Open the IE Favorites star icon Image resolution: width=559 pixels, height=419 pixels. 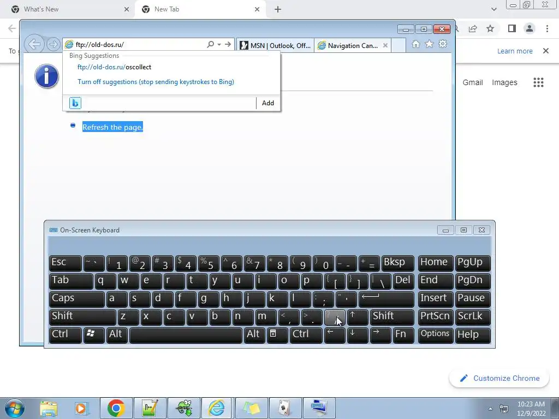(429, 44)
